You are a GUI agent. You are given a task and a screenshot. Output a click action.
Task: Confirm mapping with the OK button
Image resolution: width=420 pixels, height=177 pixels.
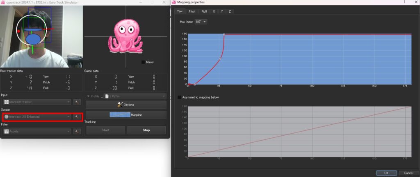386,173
